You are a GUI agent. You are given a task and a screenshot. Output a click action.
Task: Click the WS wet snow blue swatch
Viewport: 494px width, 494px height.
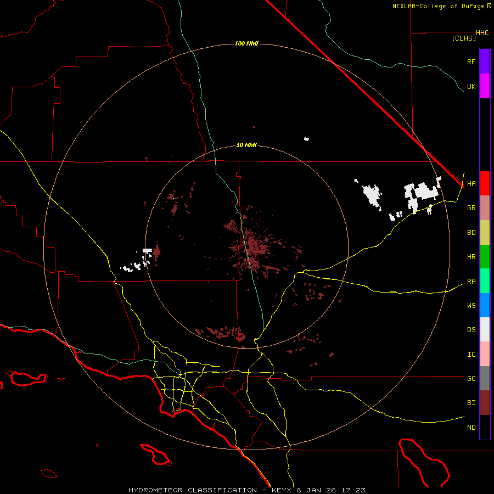point(485,305)
